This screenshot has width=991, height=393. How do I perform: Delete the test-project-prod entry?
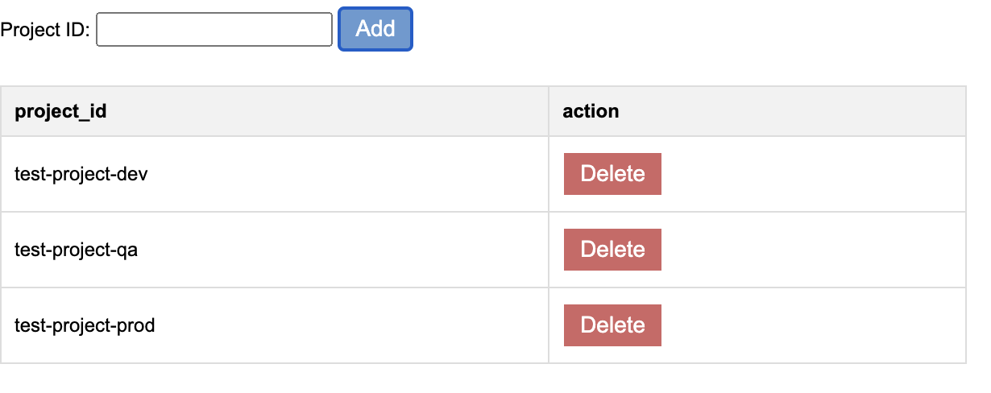pos(612,325)
